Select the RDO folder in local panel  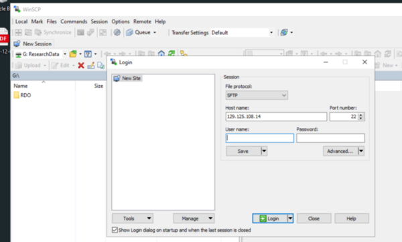coord(23,95)
